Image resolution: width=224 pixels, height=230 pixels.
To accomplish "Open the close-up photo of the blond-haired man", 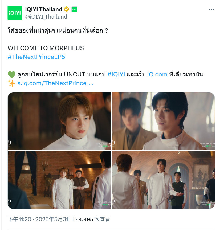I will click(59, 121).
